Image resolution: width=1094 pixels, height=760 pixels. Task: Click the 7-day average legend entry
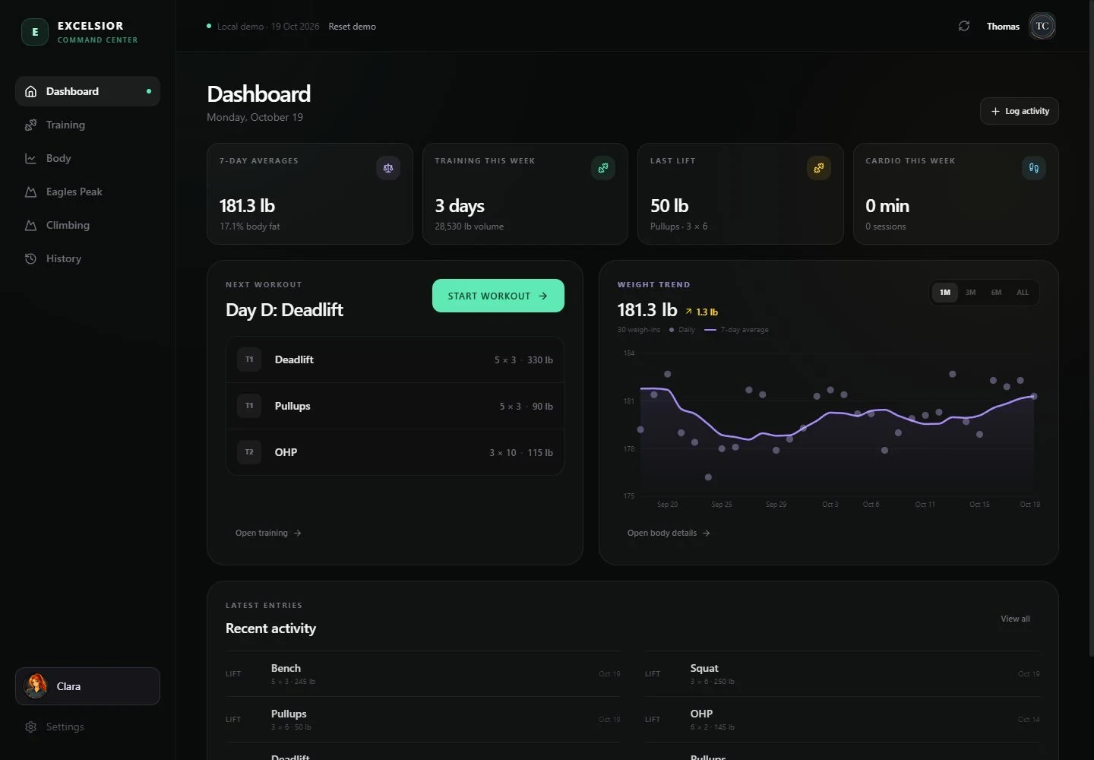(x=737, y=330)
